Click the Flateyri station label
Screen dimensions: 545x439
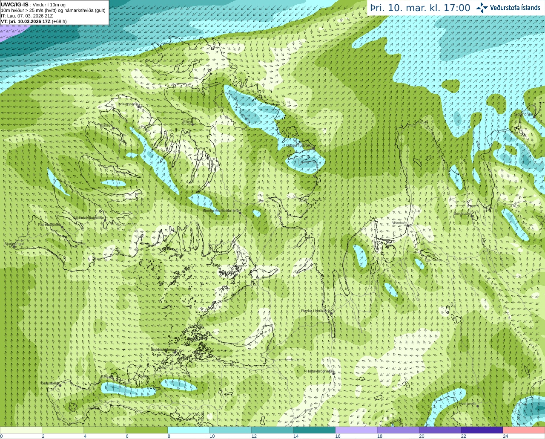click(x=106, y=125)
